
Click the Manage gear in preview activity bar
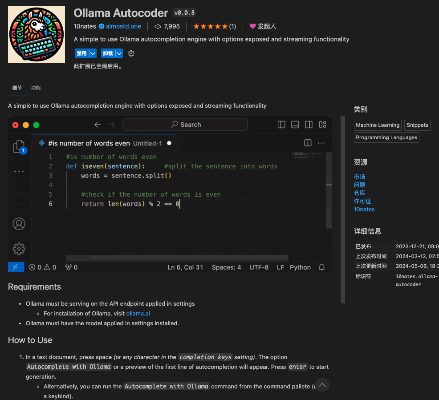click(x=19, y=249)
